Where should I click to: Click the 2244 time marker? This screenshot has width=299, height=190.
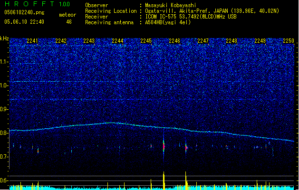coord(117,41)
